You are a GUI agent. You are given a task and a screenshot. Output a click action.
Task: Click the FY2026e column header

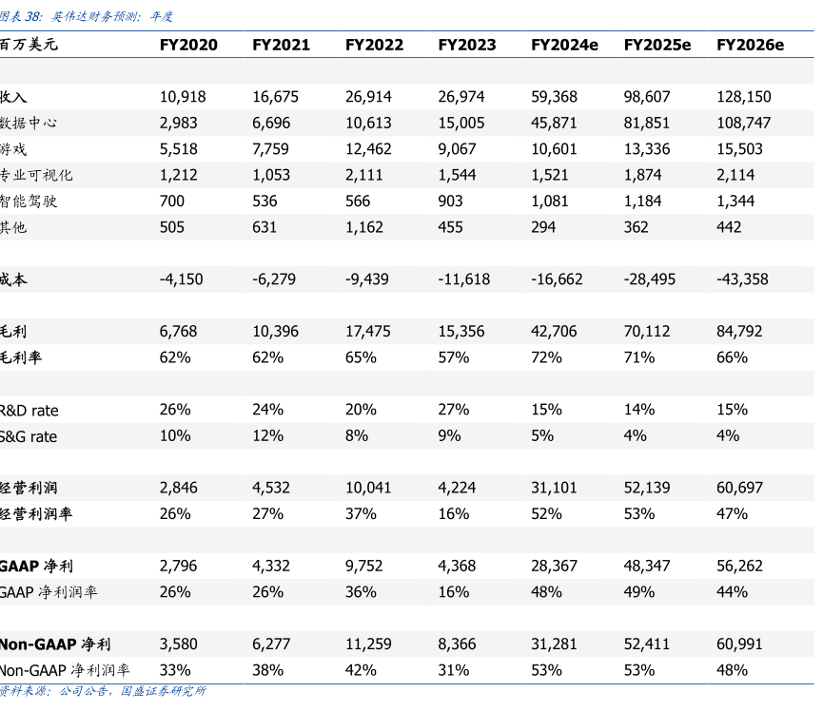(750, 46)
